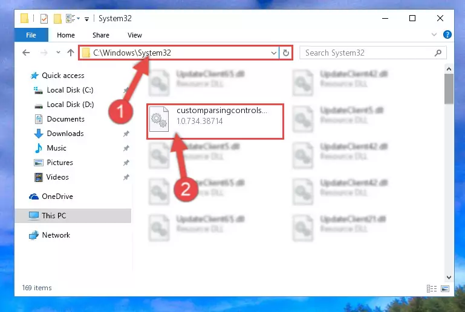Click the Downloads blue arrow icon
465x312 pixels.
point(39,134)
